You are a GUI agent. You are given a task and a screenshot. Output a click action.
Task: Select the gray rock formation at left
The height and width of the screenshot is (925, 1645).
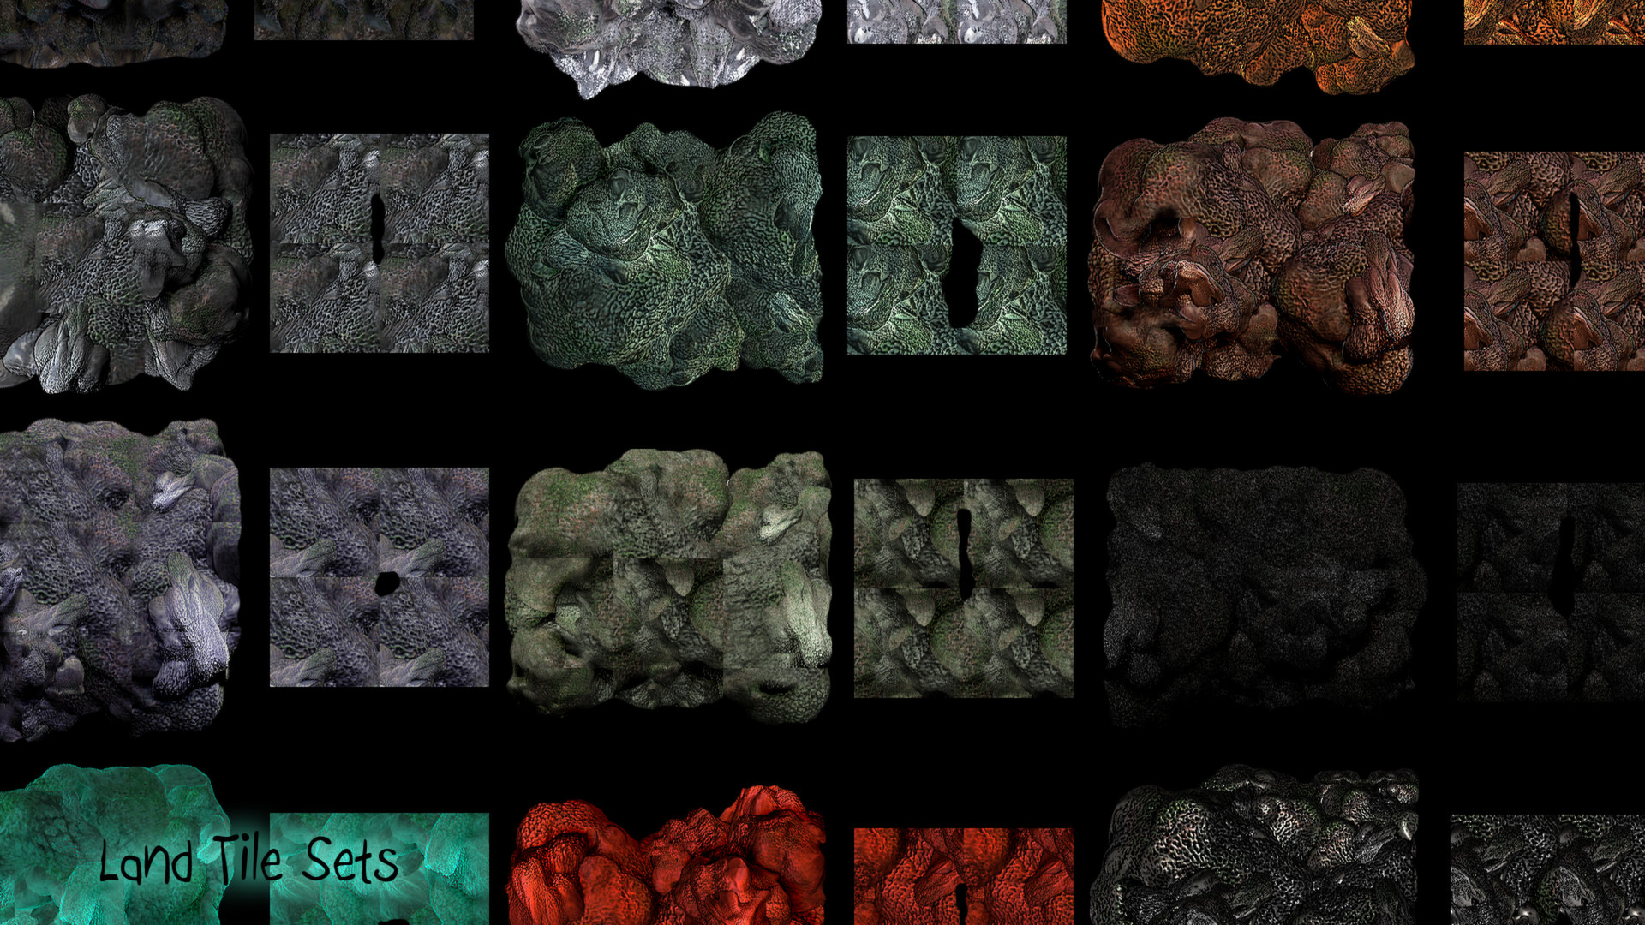point(124,244)
